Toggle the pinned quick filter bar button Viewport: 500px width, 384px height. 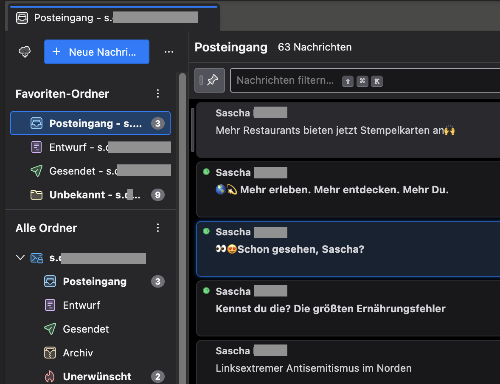coord(209,80)
